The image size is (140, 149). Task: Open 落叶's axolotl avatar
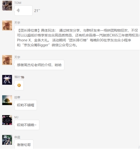click(7, 80)
